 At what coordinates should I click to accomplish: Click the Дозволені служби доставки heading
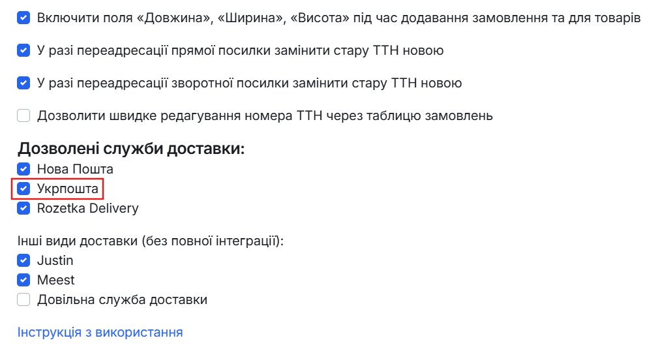click(131, 149)
